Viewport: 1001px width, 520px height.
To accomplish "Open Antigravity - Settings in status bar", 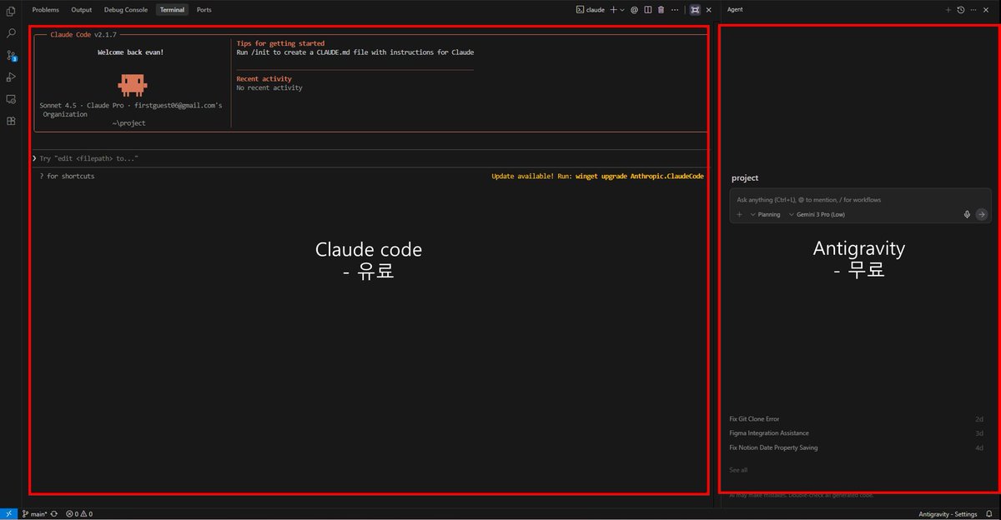I will pyautogui.click(x=948, y=514).
